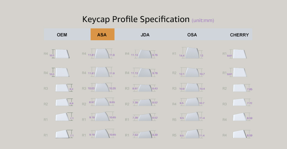Click the Keycap Profile Specification title
Image resolution: width=287 pixels, height=149 pixels.
(x=136, y=19)
